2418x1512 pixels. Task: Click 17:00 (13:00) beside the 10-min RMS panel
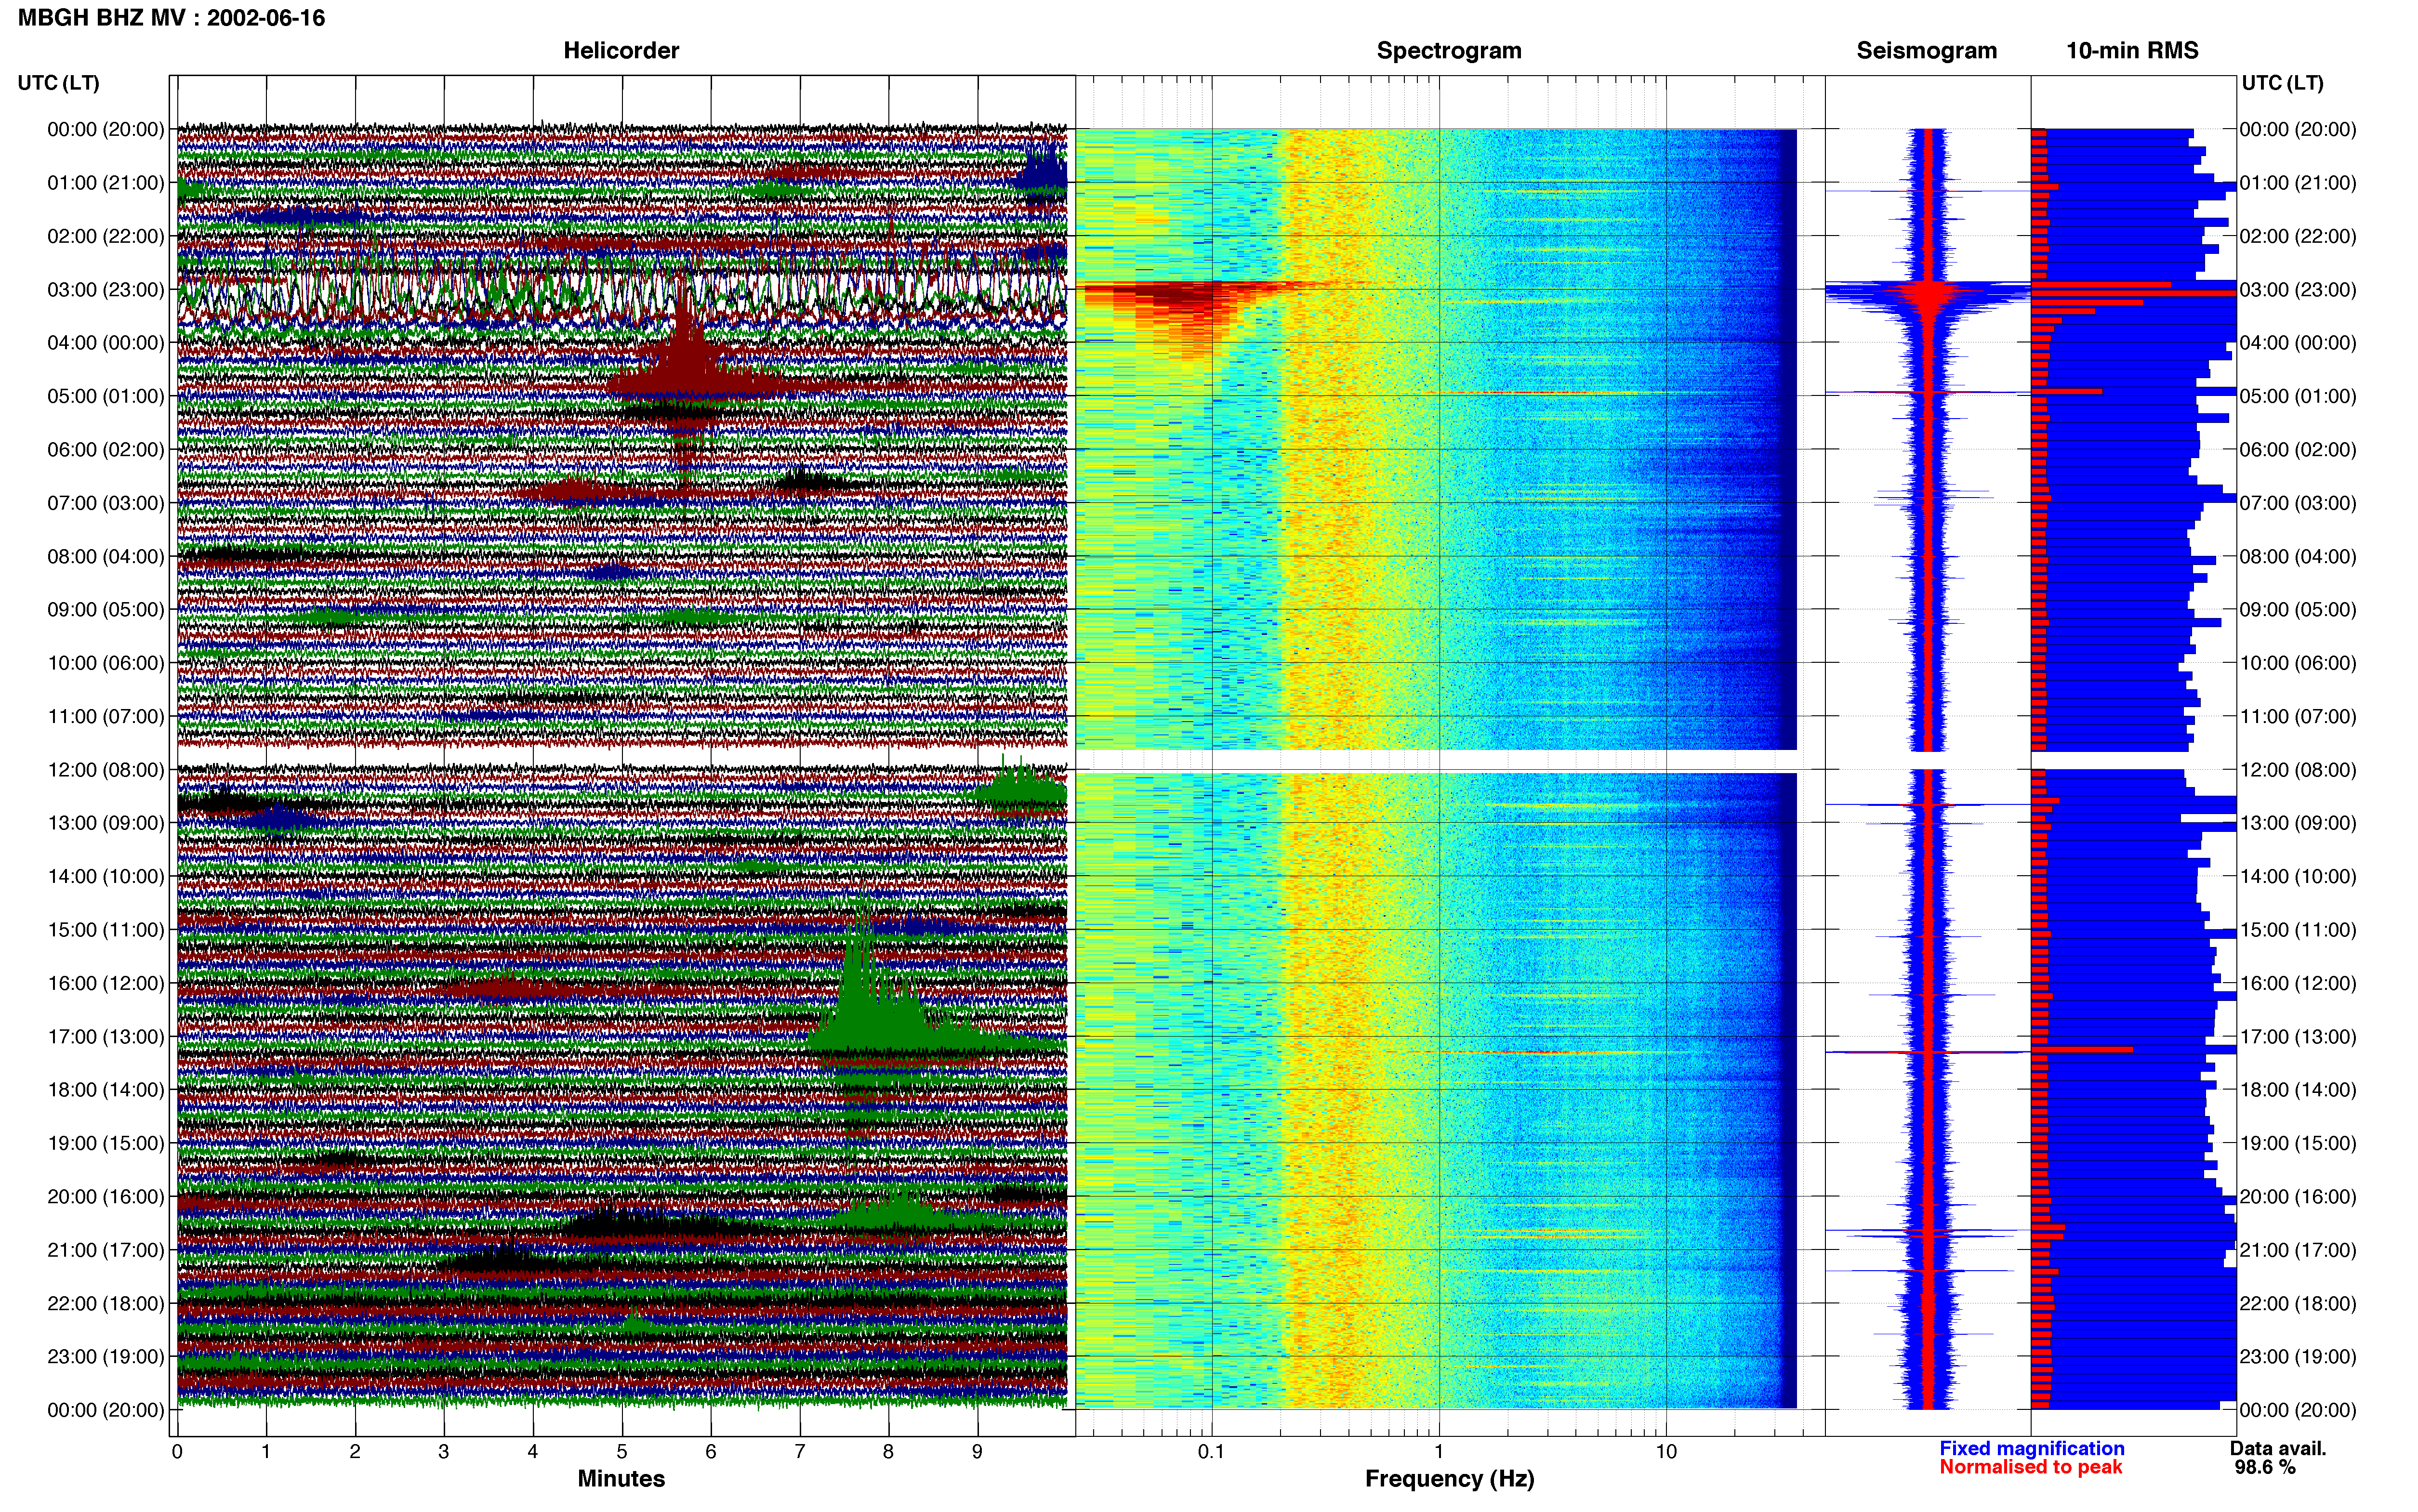[x=2298, y=1037]
